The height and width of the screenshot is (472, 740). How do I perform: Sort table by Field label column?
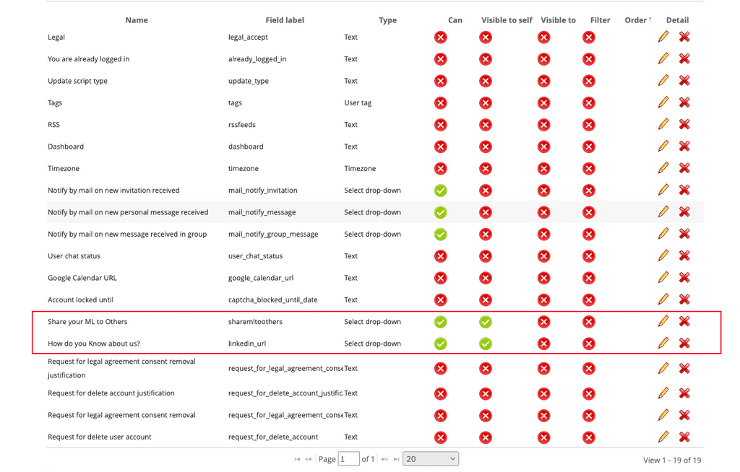tap(285, 19)
